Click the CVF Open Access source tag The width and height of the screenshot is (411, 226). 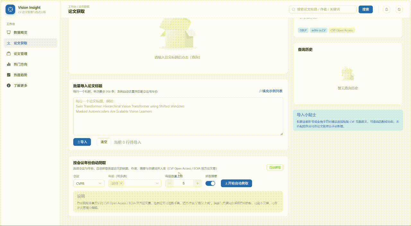pyautogui.click(x=342, y=30)
